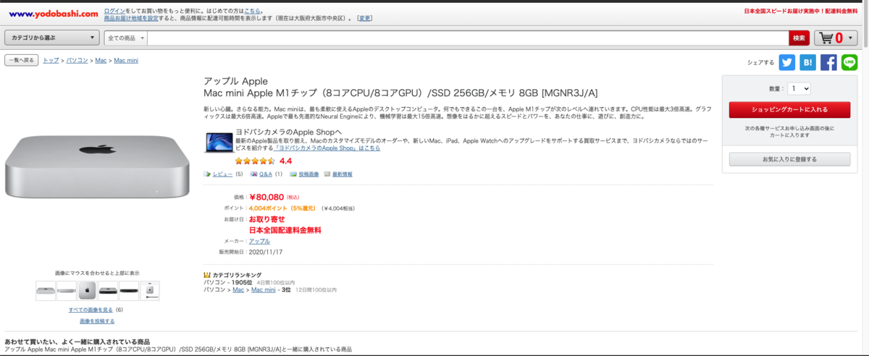Select sixth thumbnail box contents
Image resolution: width=869 pixels, height=356 pixels.
click(x=150, y=292)
